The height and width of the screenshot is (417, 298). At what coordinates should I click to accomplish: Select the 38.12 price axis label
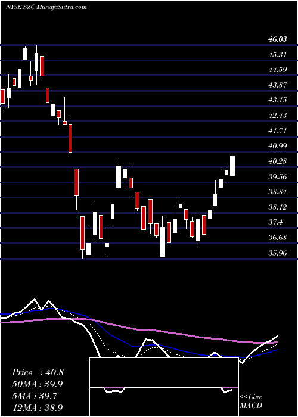[278, 207]
